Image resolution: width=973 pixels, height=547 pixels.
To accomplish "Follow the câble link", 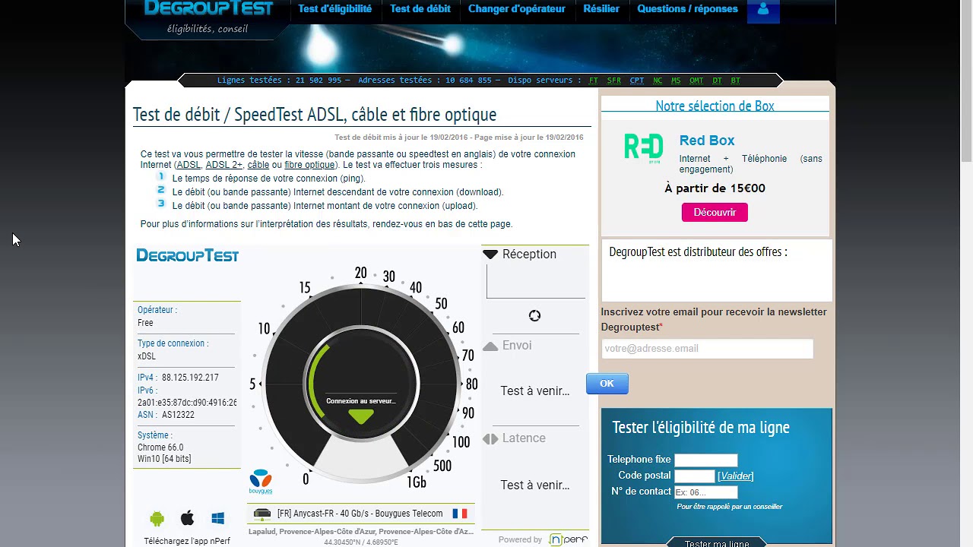I will [x=258, y=165].
